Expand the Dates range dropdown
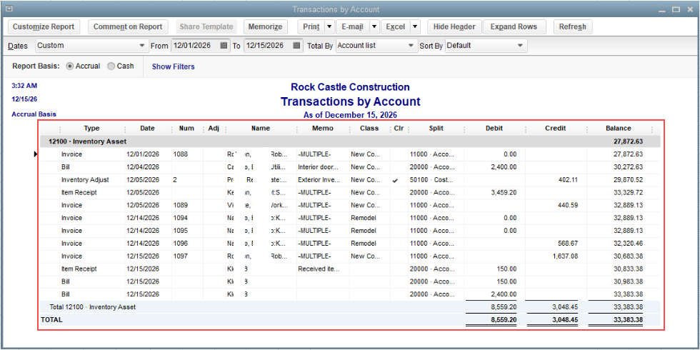The image size is (700, 350). (141, 46)
